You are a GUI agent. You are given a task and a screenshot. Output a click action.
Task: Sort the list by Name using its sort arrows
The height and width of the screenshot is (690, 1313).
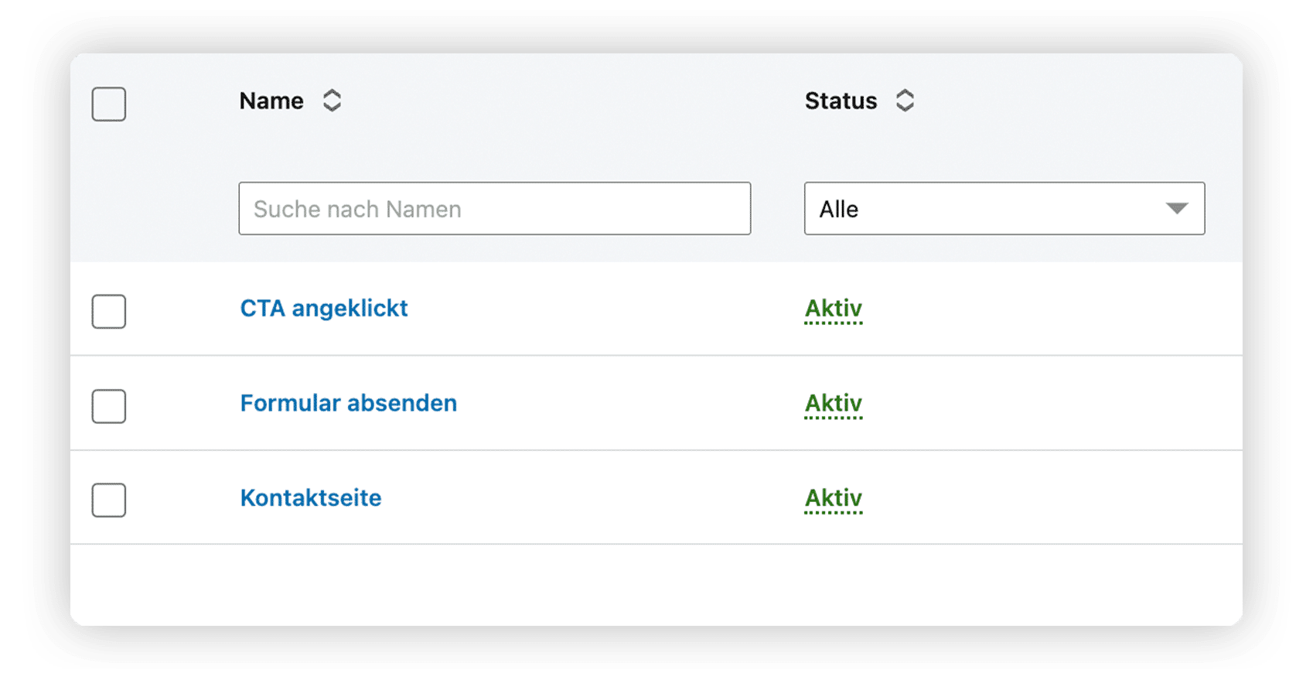[x=332, y=101]
